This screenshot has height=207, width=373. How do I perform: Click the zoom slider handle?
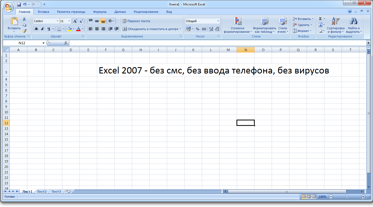[347, 196]
